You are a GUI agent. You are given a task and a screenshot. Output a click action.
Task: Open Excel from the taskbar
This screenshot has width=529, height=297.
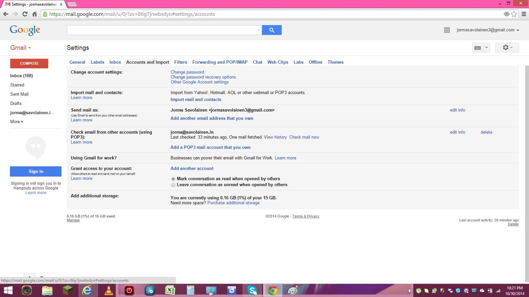[170, 290]
